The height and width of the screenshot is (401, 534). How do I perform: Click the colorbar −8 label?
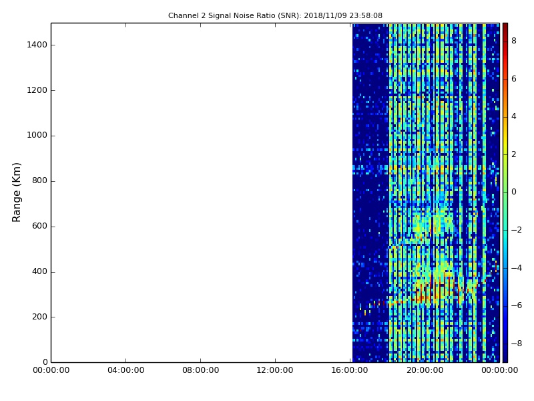(517, 344)
